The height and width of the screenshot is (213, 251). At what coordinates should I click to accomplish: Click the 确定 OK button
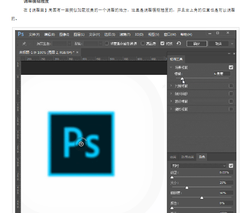point(197,44)
